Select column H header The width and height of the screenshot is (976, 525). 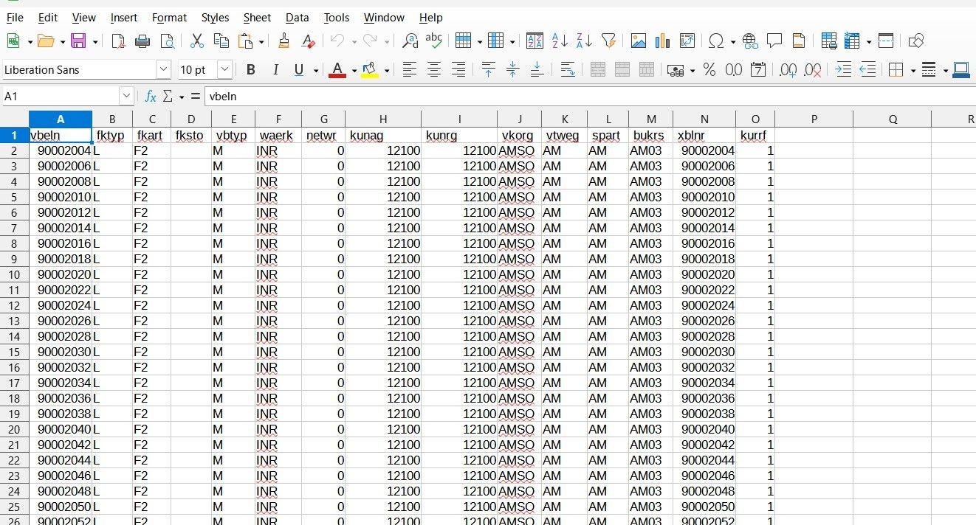(383, 119)
